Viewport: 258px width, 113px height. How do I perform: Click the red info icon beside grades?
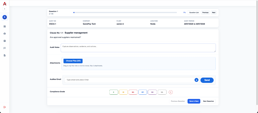pyautogui.click(x=171, y=92)
